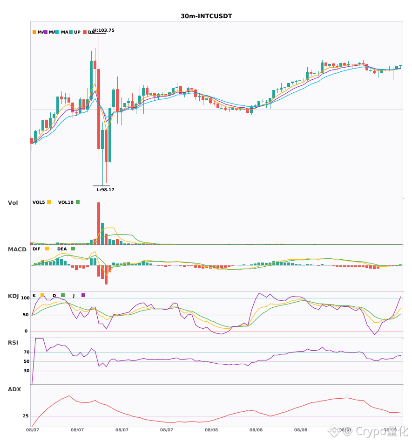Click the ADX panel heading
Viewport: 412px width, 443px height.
[x=14, y=389]
